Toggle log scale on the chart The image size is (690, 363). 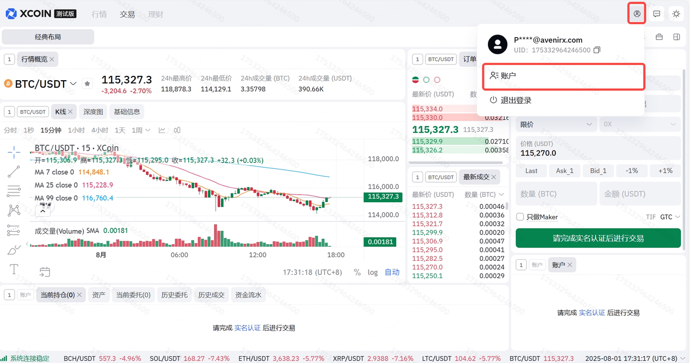[372, 272]
